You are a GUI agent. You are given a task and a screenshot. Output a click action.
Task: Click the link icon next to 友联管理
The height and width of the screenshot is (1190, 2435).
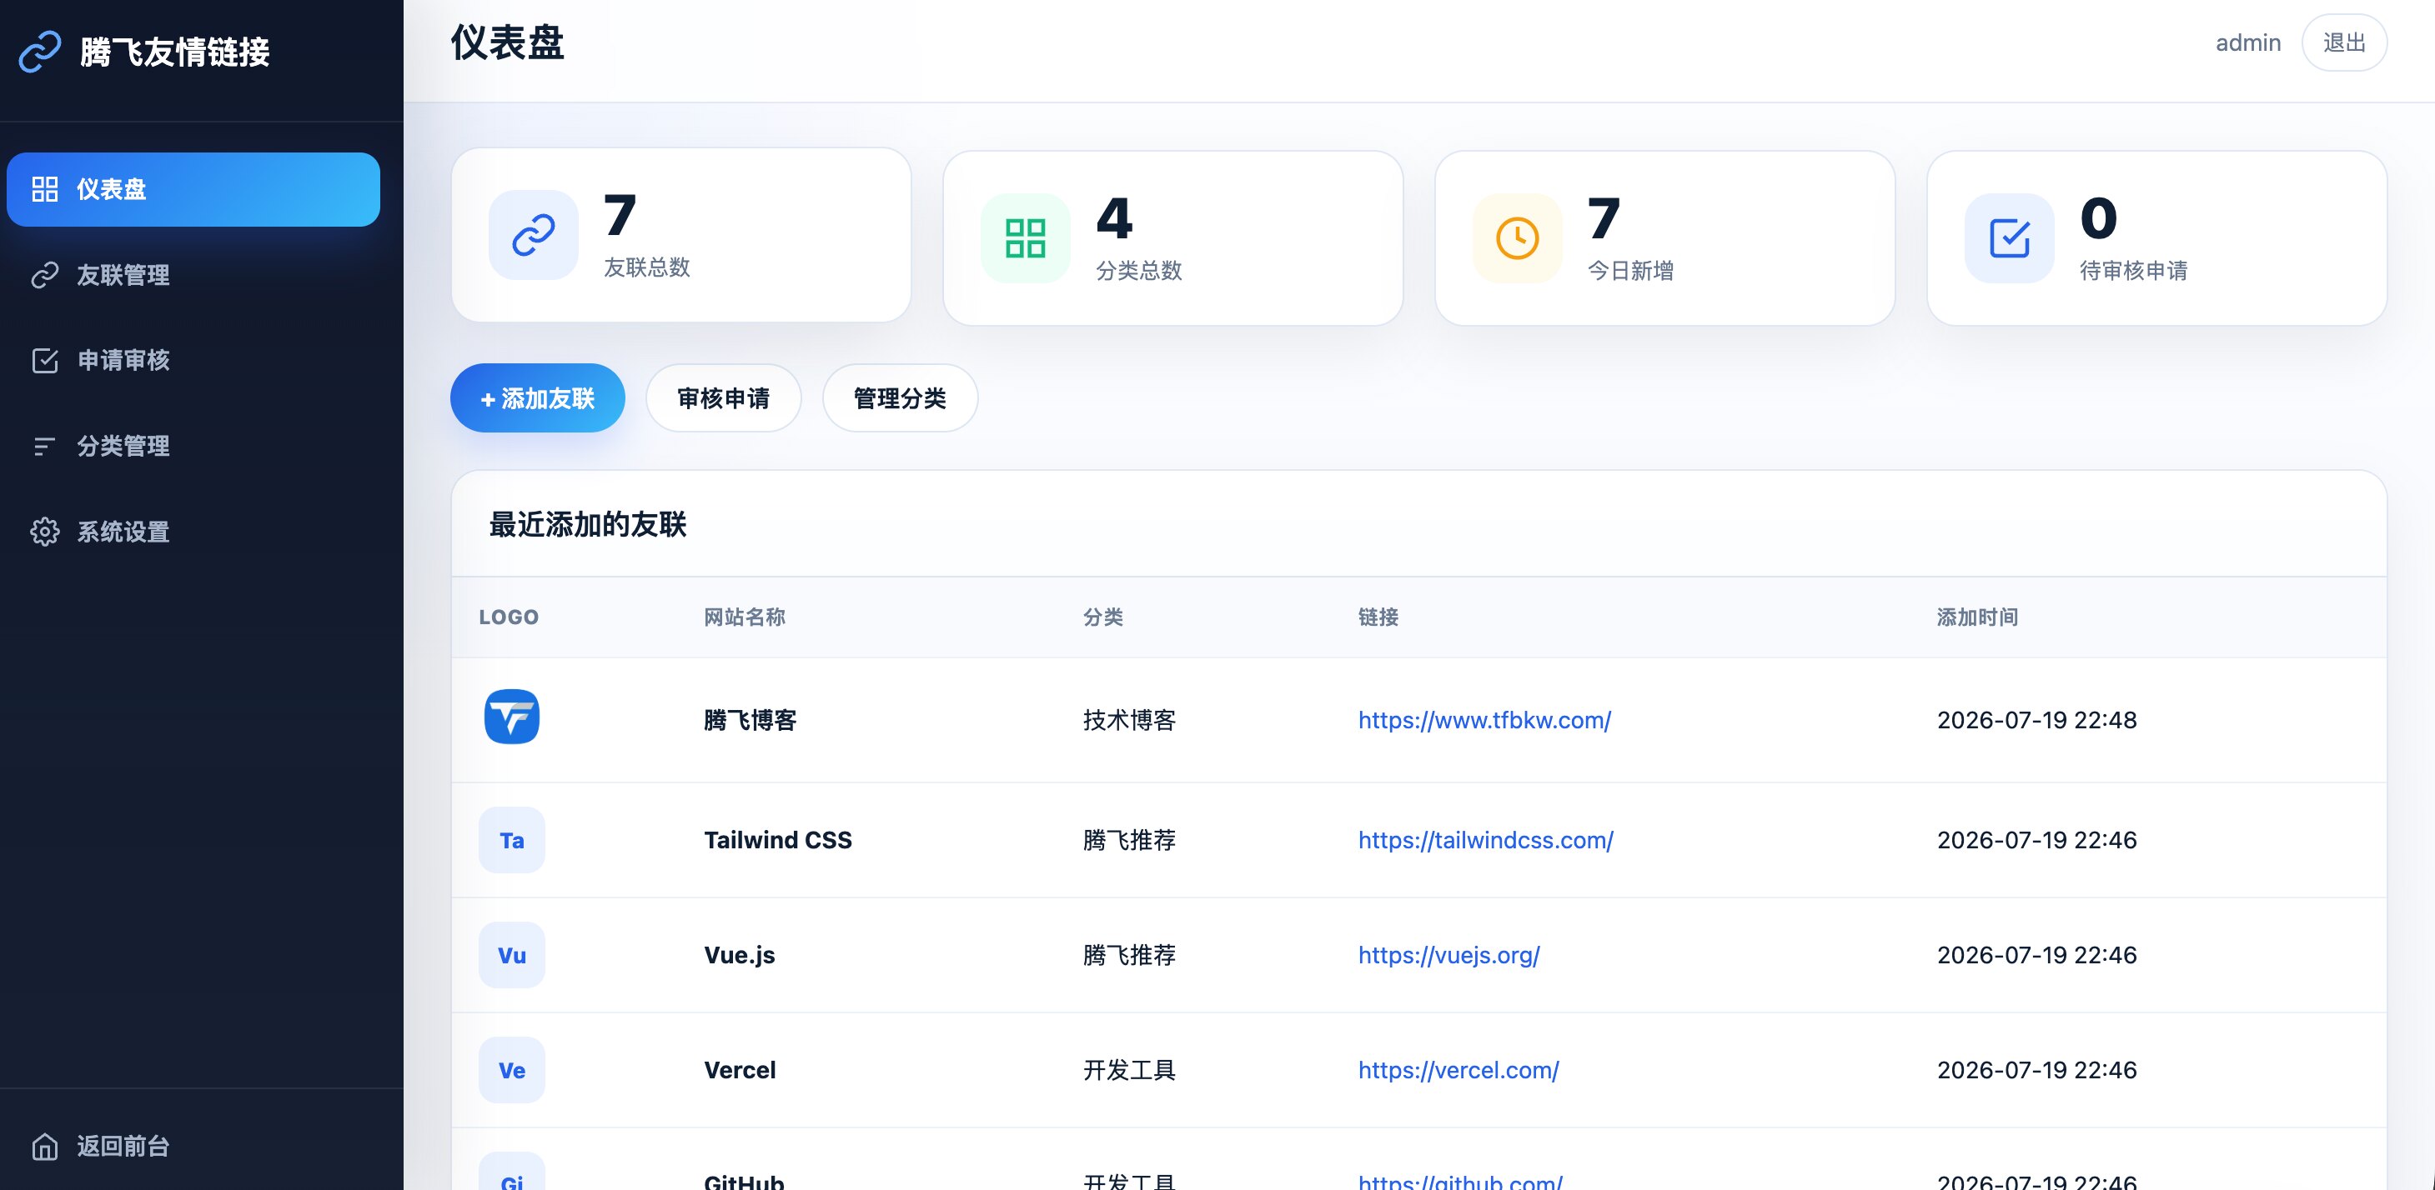[44, 275]
